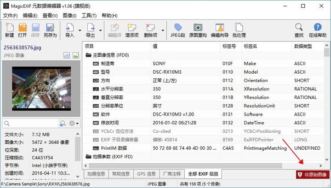This screenshot has width=331, height=188.
Task: Click the 值 column header
Action: 186,47
